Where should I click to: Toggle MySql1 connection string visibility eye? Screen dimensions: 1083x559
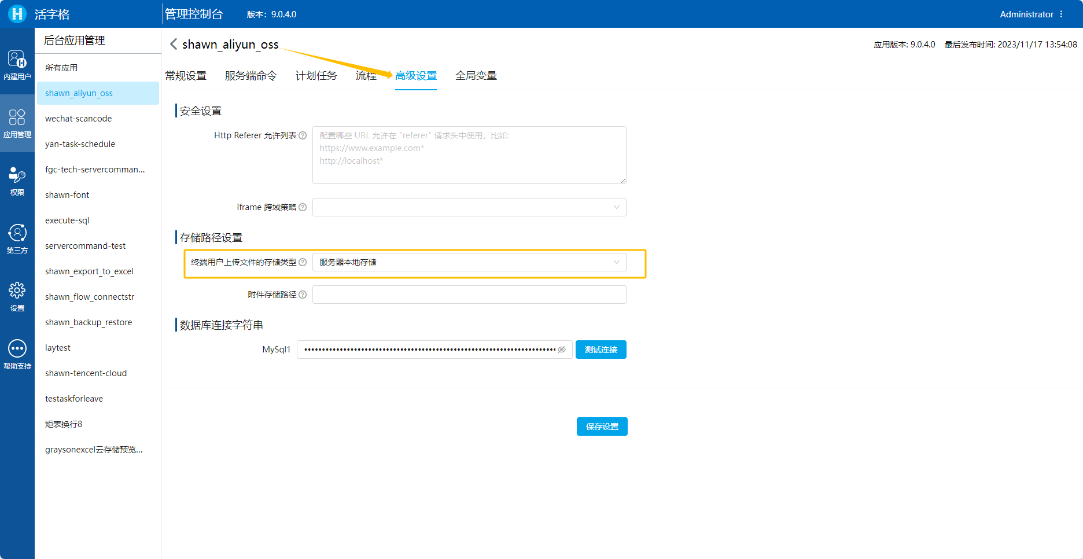point(561,350)
